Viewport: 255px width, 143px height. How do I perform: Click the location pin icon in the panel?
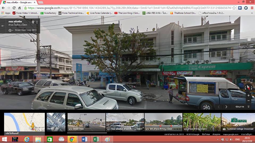33,22
